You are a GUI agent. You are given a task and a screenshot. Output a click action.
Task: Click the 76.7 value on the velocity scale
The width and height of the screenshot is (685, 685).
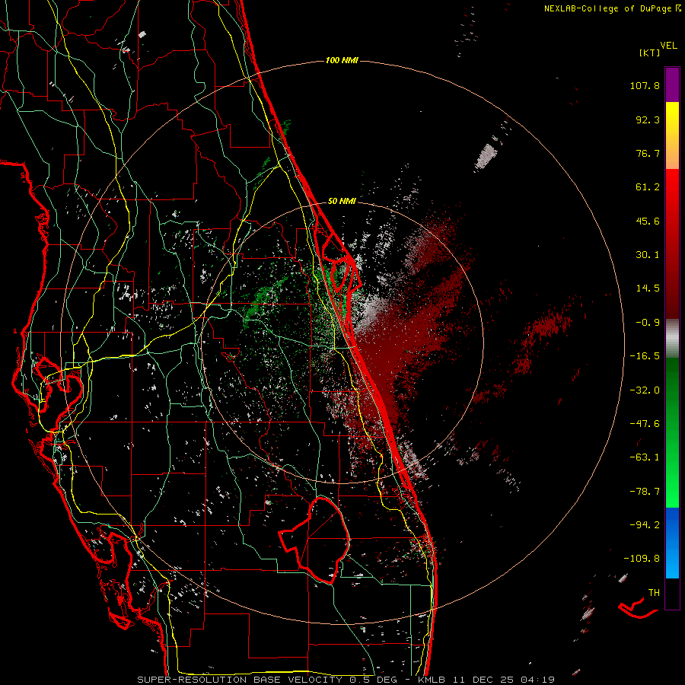(x=648, y=153)
